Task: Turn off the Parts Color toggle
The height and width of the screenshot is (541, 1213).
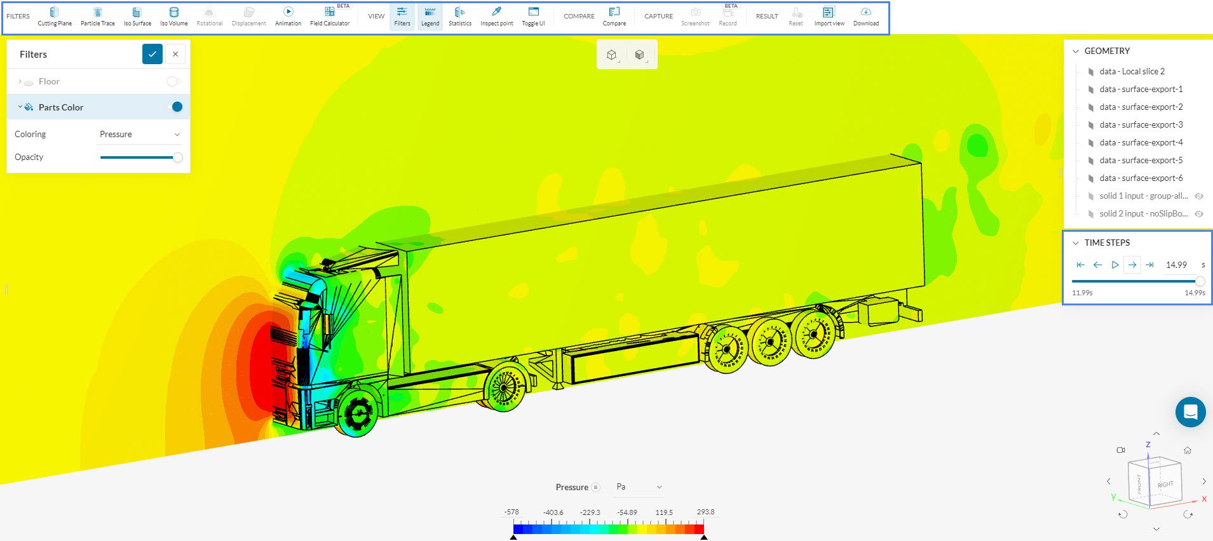Action: tap(175, 107)
